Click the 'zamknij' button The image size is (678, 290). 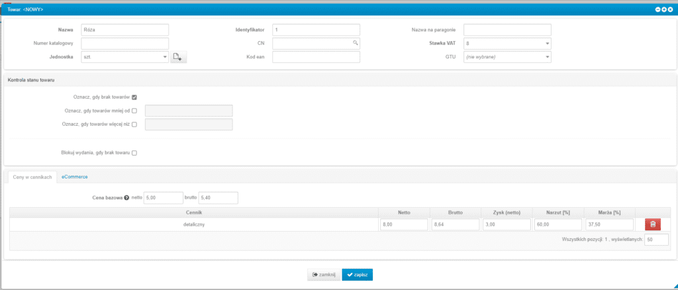click(324, 275)
